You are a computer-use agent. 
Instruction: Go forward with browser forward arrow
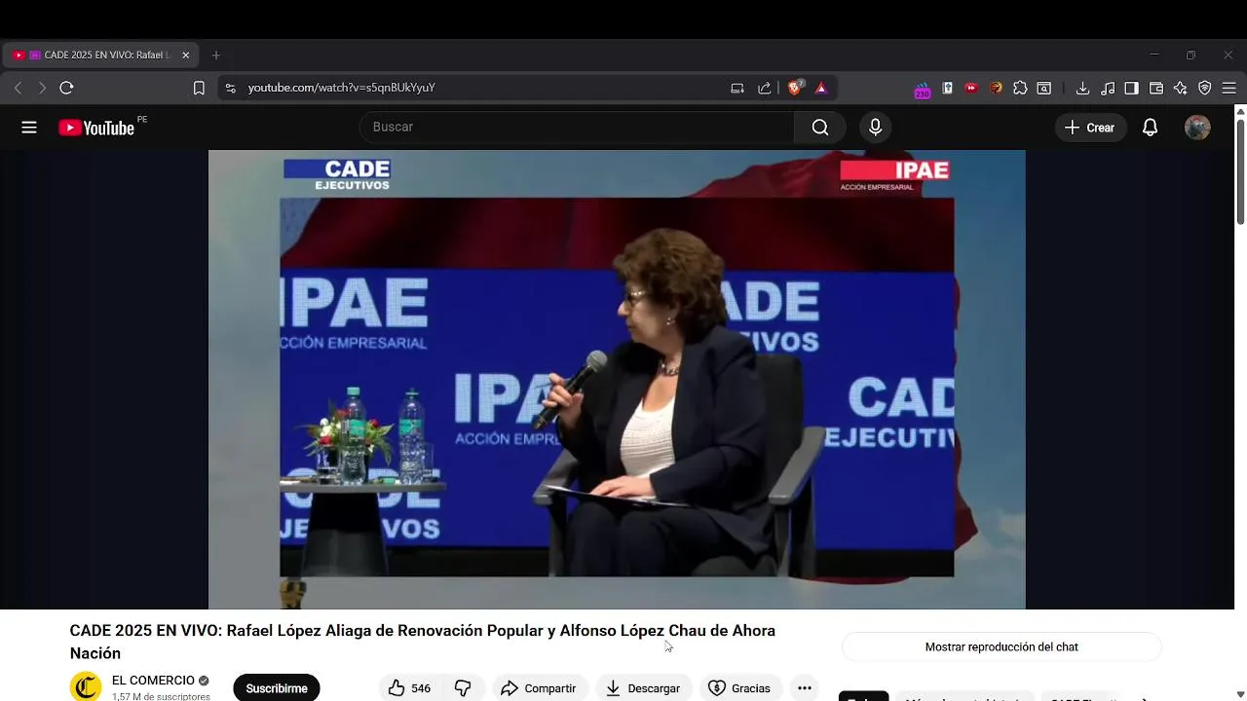[42, 88]
